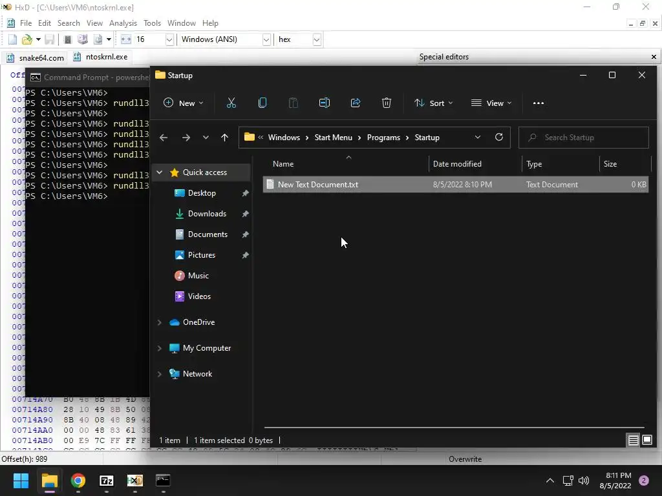Open Music folder in sidebar
662x496 pixels.
198,276
